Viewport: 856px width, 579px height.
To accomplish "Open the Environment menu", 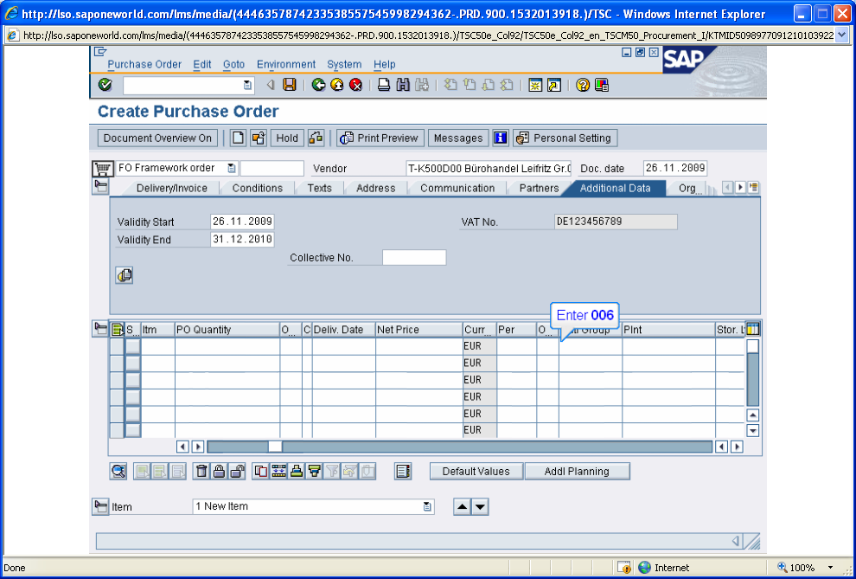I will coord(286,64).
